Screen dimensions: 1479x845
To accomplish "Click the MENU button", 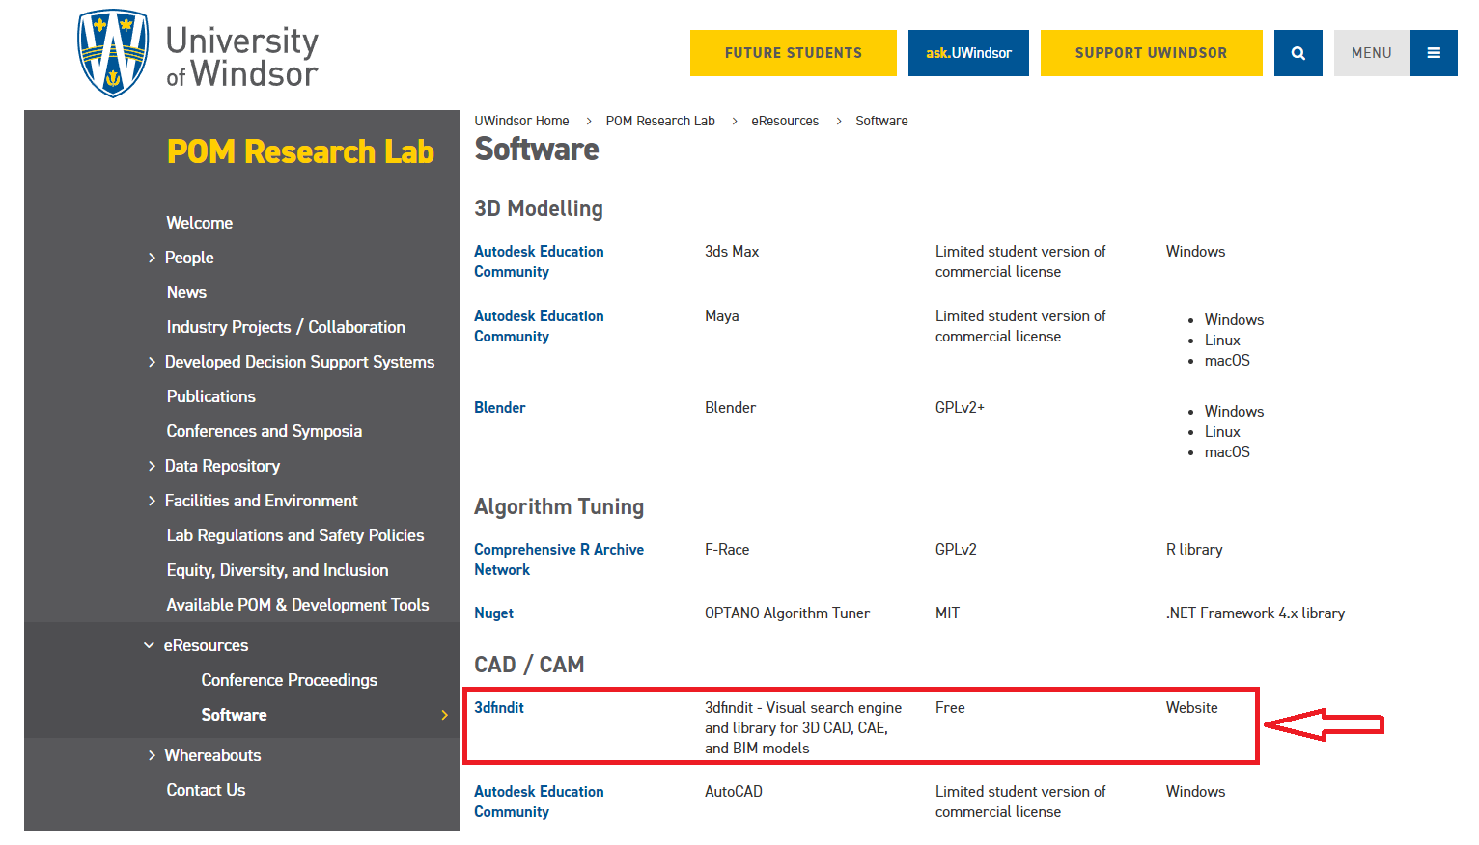I will coord(1372,53).
